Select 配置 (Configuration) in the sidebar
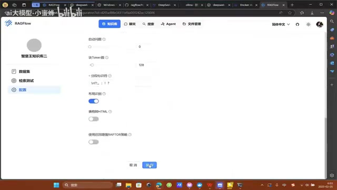 34,90
